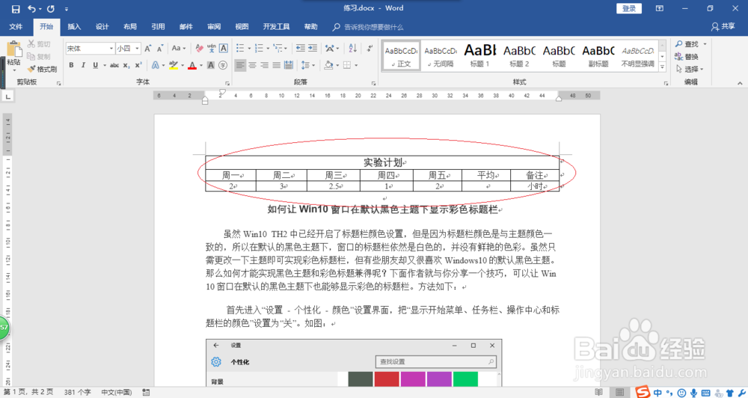Toggle italic formatting
Image resolution: width=748 pixels, height=398 pixels.
83,65
